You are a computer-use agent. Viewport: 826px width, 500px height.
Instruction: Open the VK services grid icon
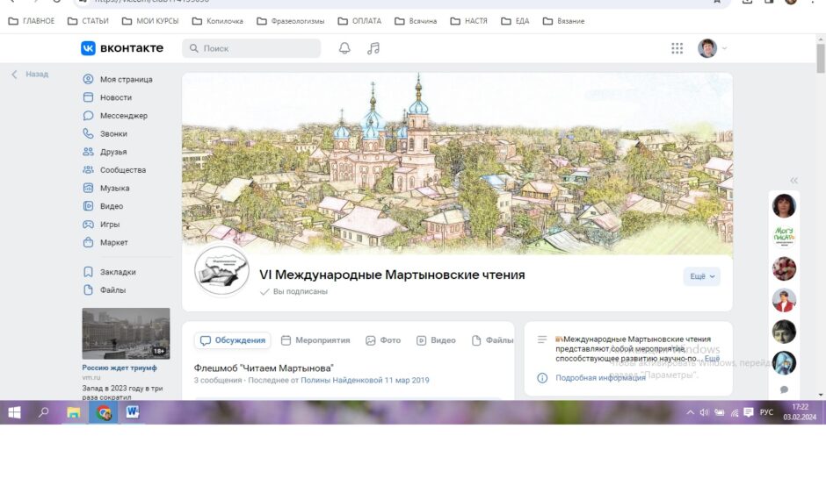pos(677,48)
